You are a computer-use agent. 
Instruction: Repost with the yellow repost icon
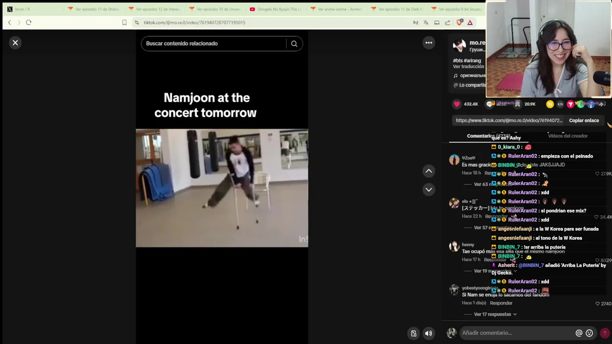tap(550, 104)
